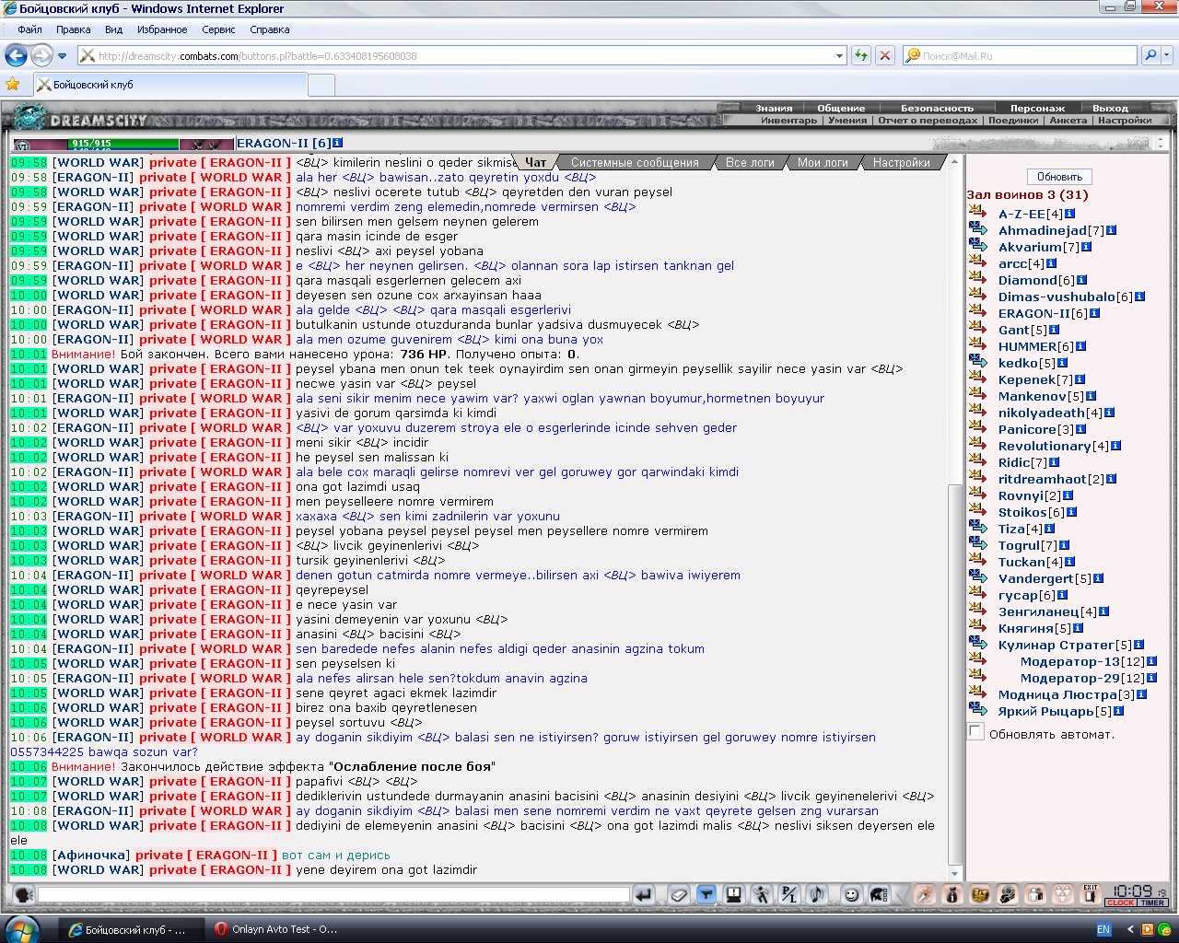Expand the address bar dropdown arrow

pos(839,55)
